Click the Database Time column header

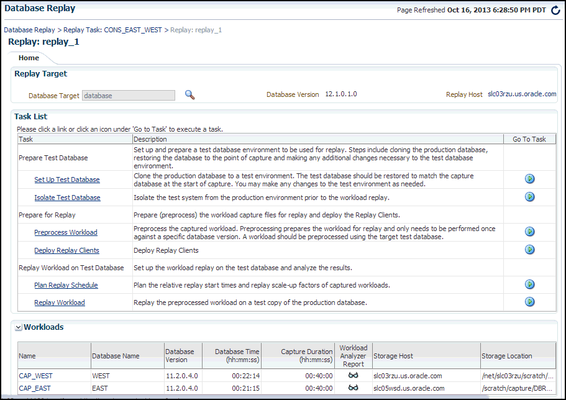point(237,355)
